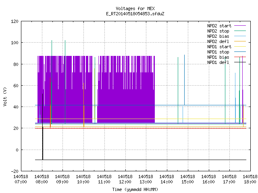Click the x-axis tick label 18:00
This screenshot has height=193, width=258.
click(250, 182)
